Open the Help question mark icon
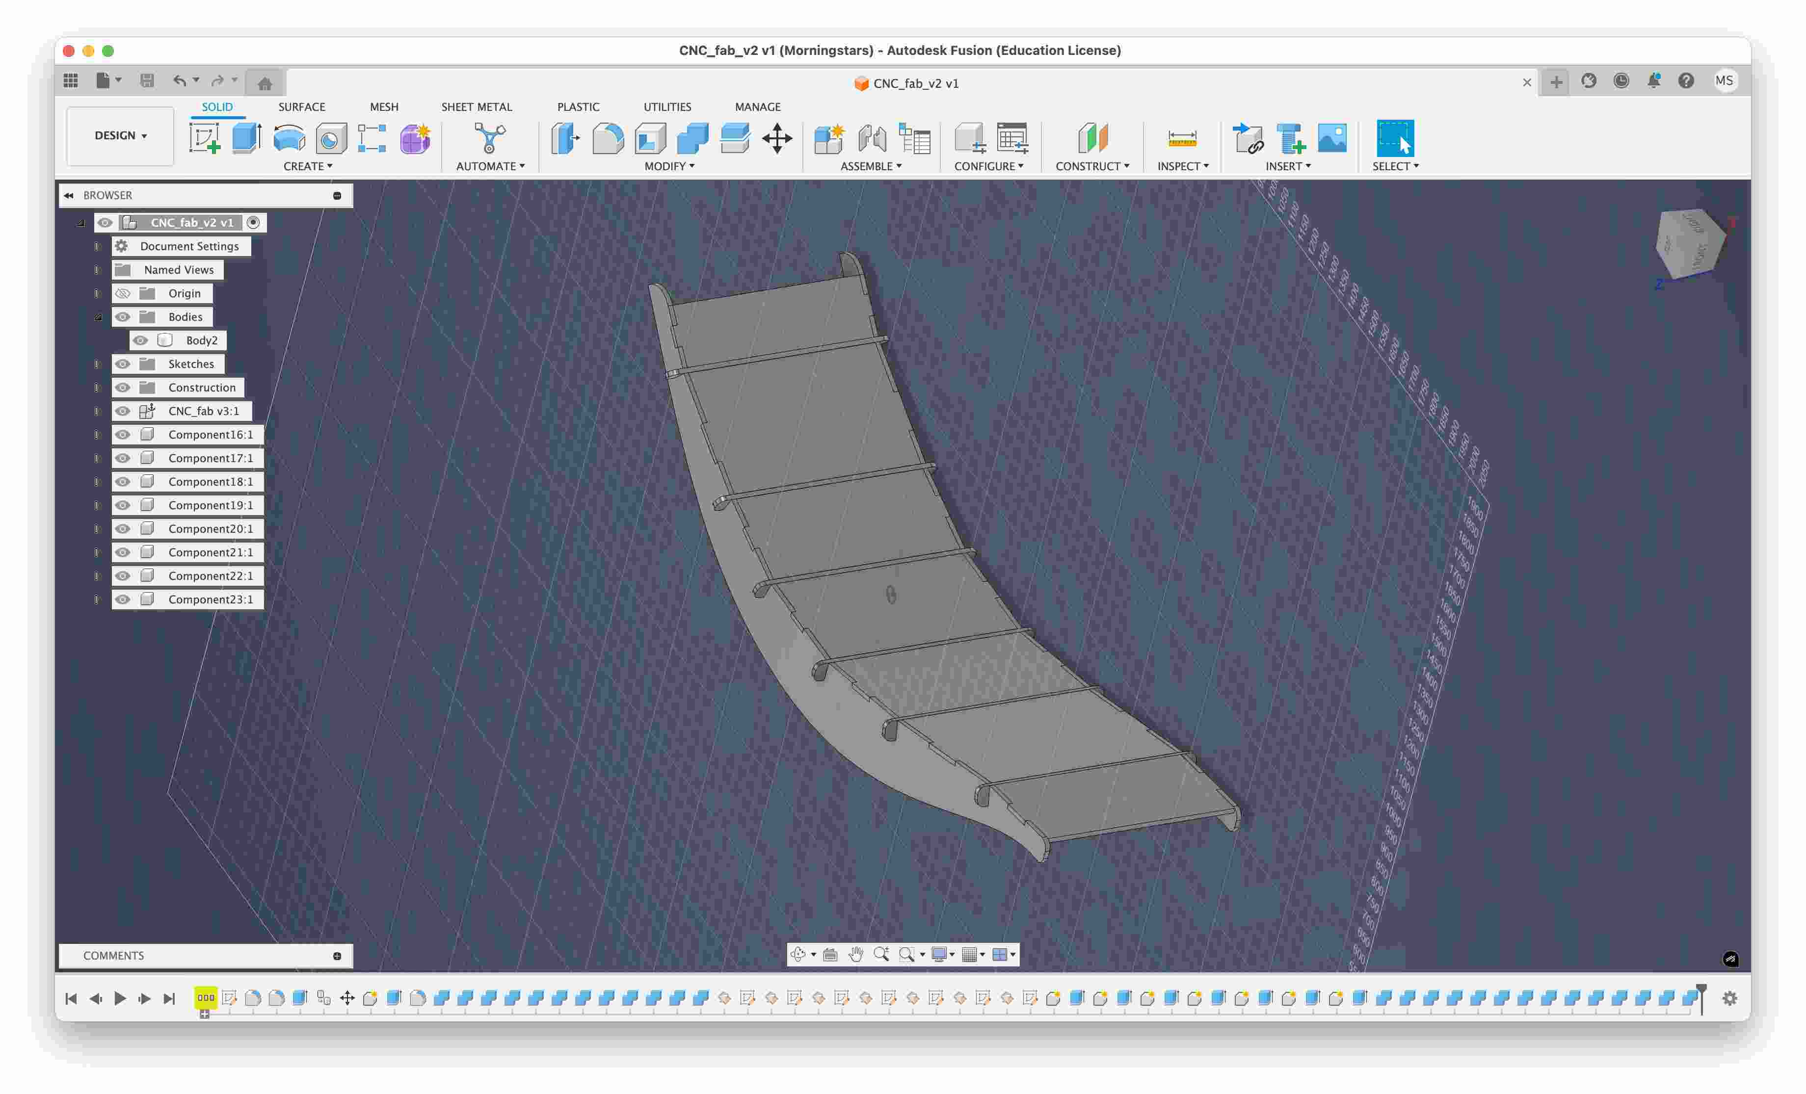The height and width of the screenshot is (1094, 1806). tap(1686, 80)
